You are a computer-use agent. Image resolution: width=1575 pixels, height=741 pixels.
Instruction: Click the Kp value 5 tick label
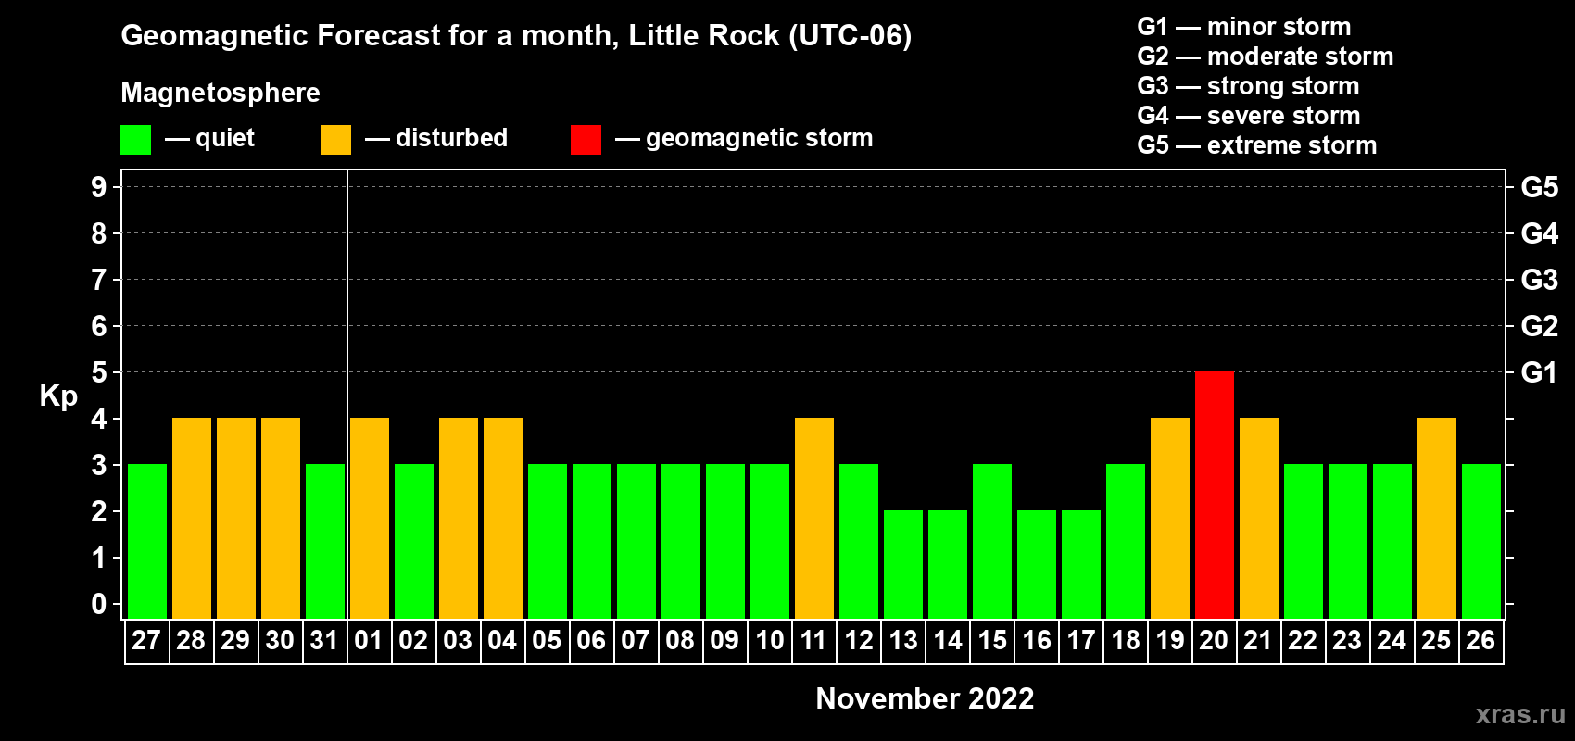coord(99,372)
